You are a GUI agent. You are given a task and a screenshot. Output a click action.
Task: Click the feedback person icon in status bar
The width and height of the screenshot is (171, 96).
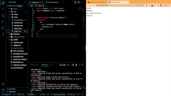click(78, 95)
